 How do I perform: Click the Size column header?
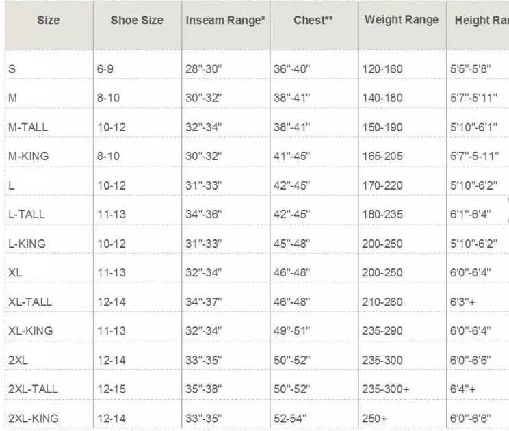(49, 20)
